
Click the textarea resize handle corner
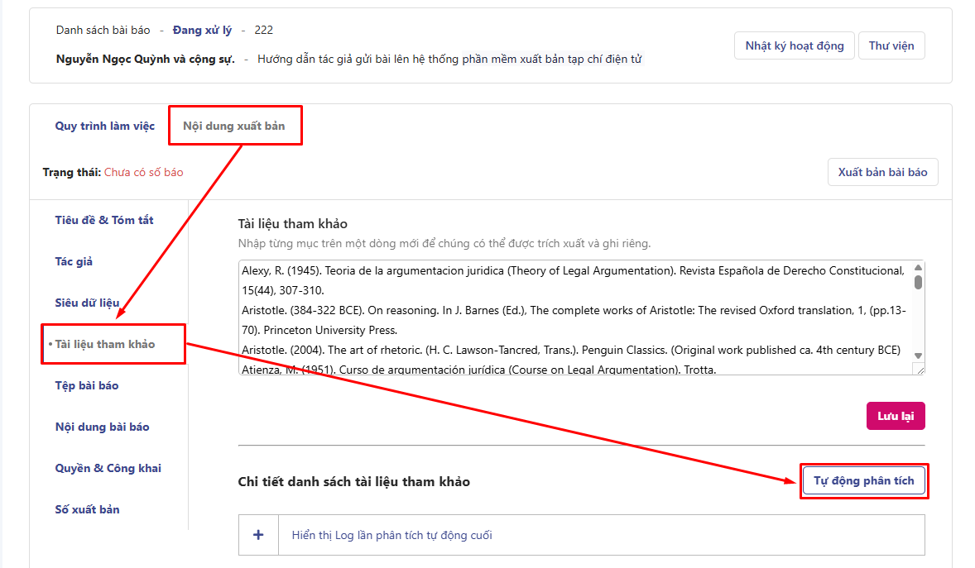pos(920,370)
